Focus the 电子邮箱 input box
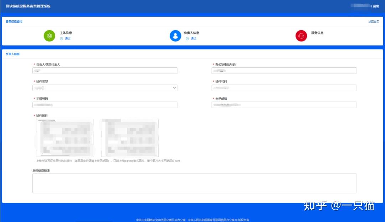 coord(284,105)
